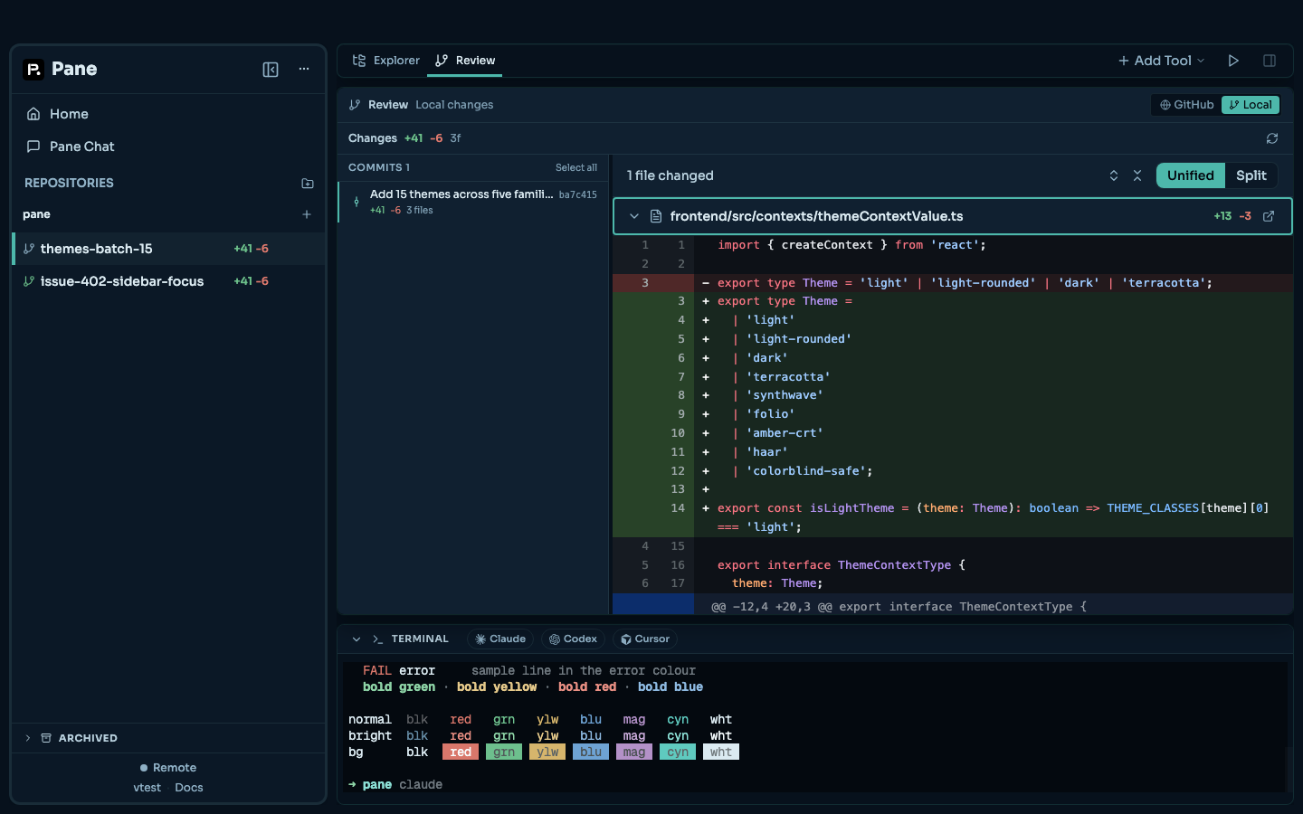The image size is (1303, 814).
Task: Click the cyan background swatch in terminal
Action: tap(678, 752)
